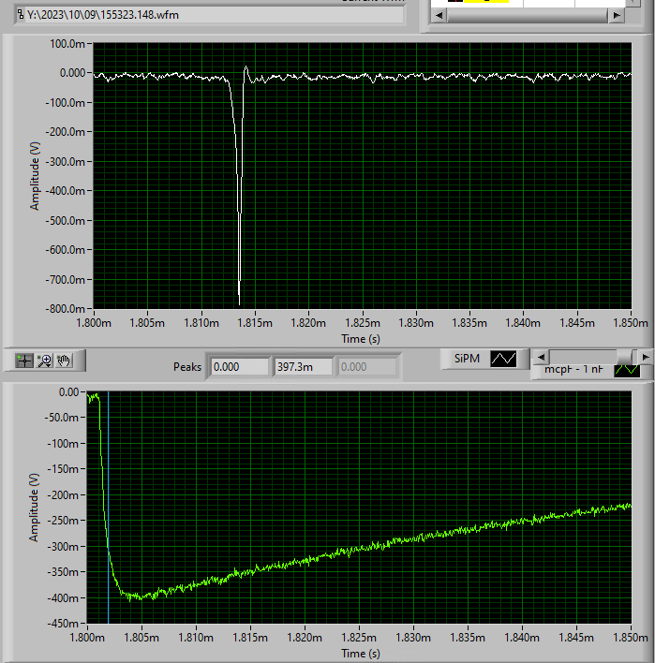
Task: Click the waveform file path field
Action: point(210,15)
